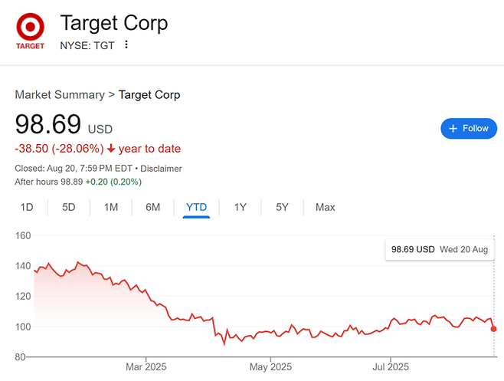Click the Mar 2025 axis label
Screen dimensions: 504x381
coord(146,367)
